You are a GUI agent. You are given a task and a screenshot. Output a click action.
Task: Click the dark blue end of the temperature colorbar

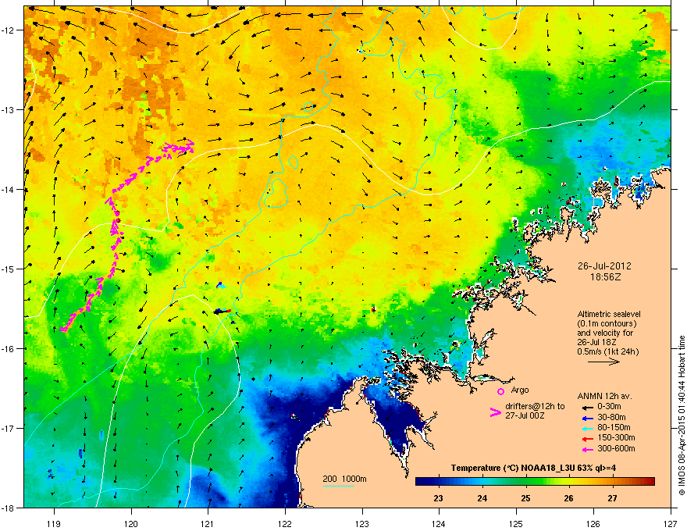(x=422, y=482)
